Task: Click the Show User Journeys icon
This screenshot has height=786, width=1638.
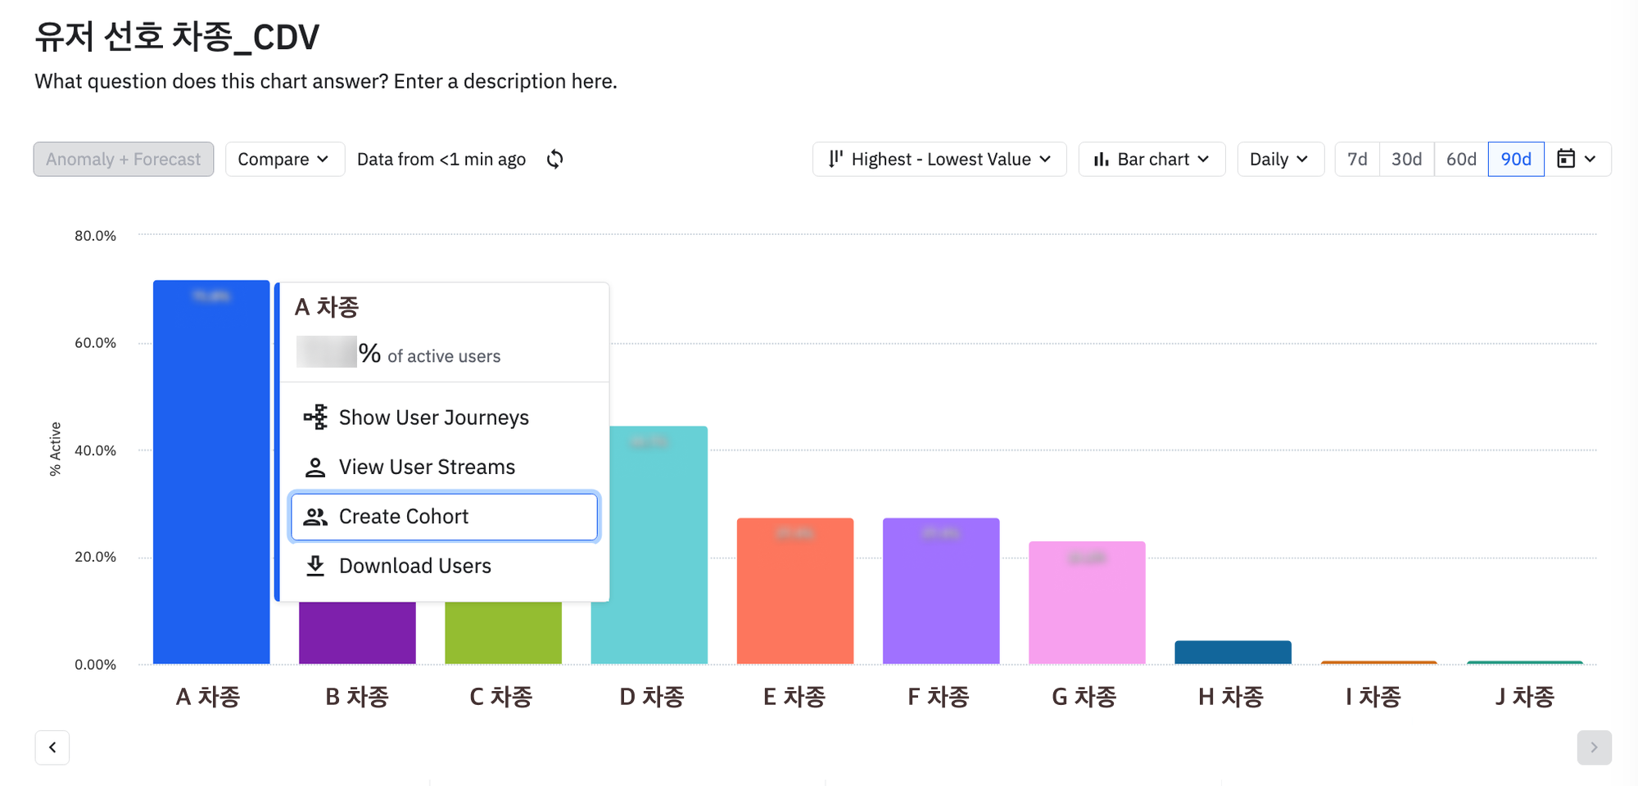Action: pos(315,417)
